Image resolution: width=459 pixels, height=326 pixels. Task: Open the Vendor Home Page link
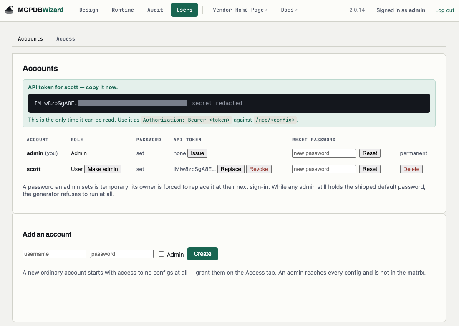pyautogui.click(x=240, y=10)
